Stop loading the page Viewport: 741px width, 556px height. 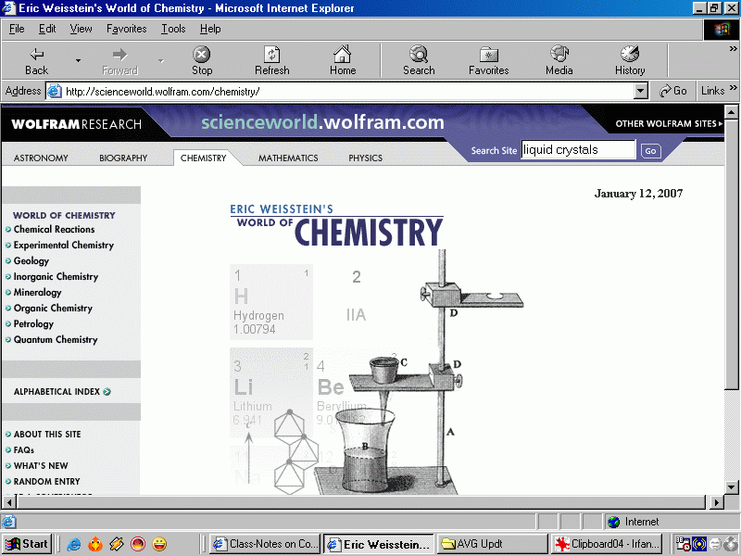pyautogui.click(x=202, y=61)
